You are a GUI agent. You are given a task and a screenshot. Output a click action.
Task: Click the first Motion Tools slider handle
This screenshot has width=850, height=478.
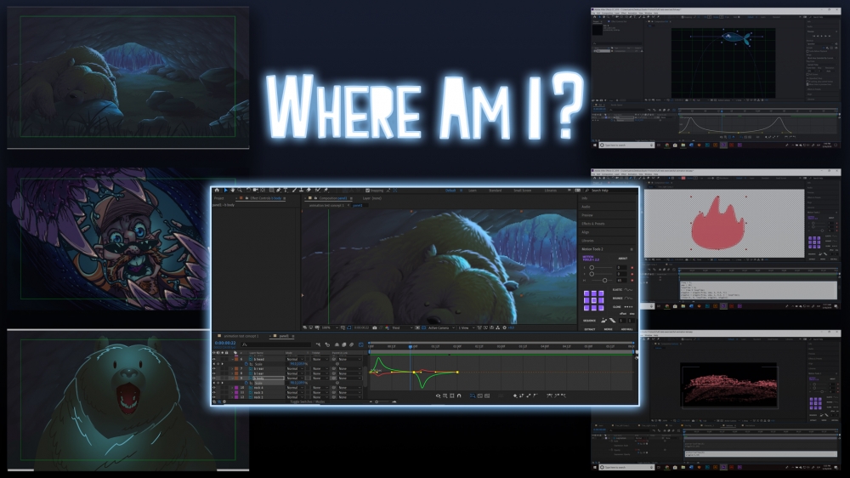click(592, 267)
